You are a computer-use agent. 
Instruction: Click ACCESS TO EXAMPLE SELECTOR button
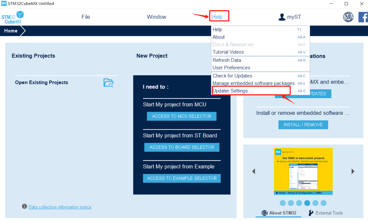tap(182, 178)
